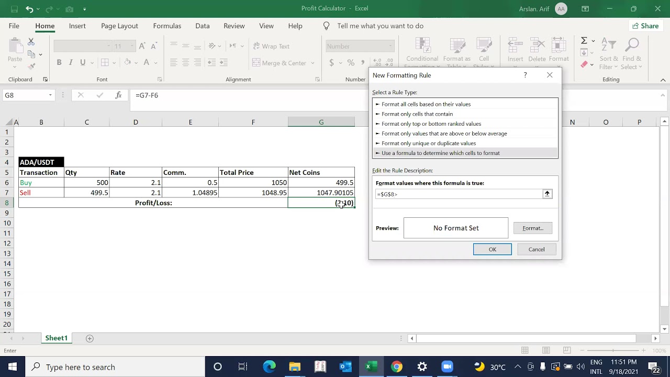Click the Format Painter brush icon

tap(31, 66)
